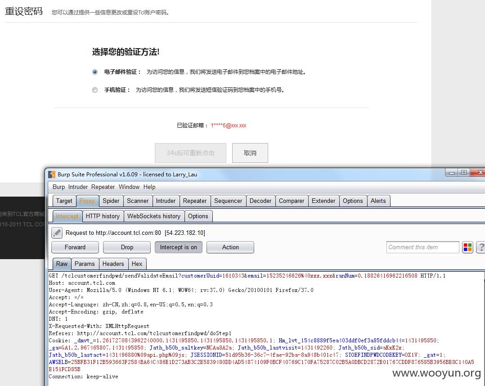
Task: Click the disabled 34s后可重新点击 button
Action: coord(190,153)
